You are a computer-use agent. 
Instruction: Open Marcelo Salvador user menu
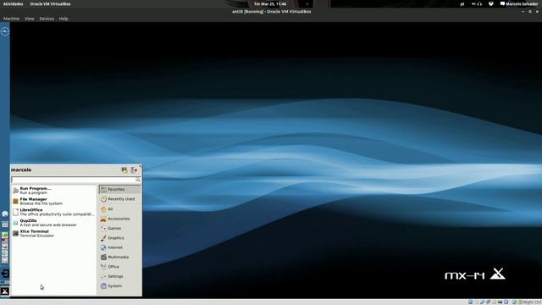pyautogui.click(x=519, y=3)
